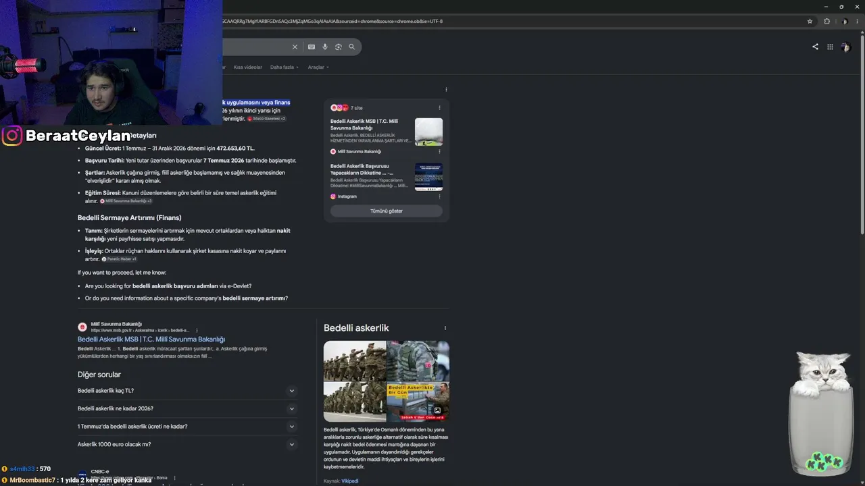Screen dimensions: 865x486
Task: Open Bedelli Askerlikte Bir Gün video thumbnail
Action: 418,402
